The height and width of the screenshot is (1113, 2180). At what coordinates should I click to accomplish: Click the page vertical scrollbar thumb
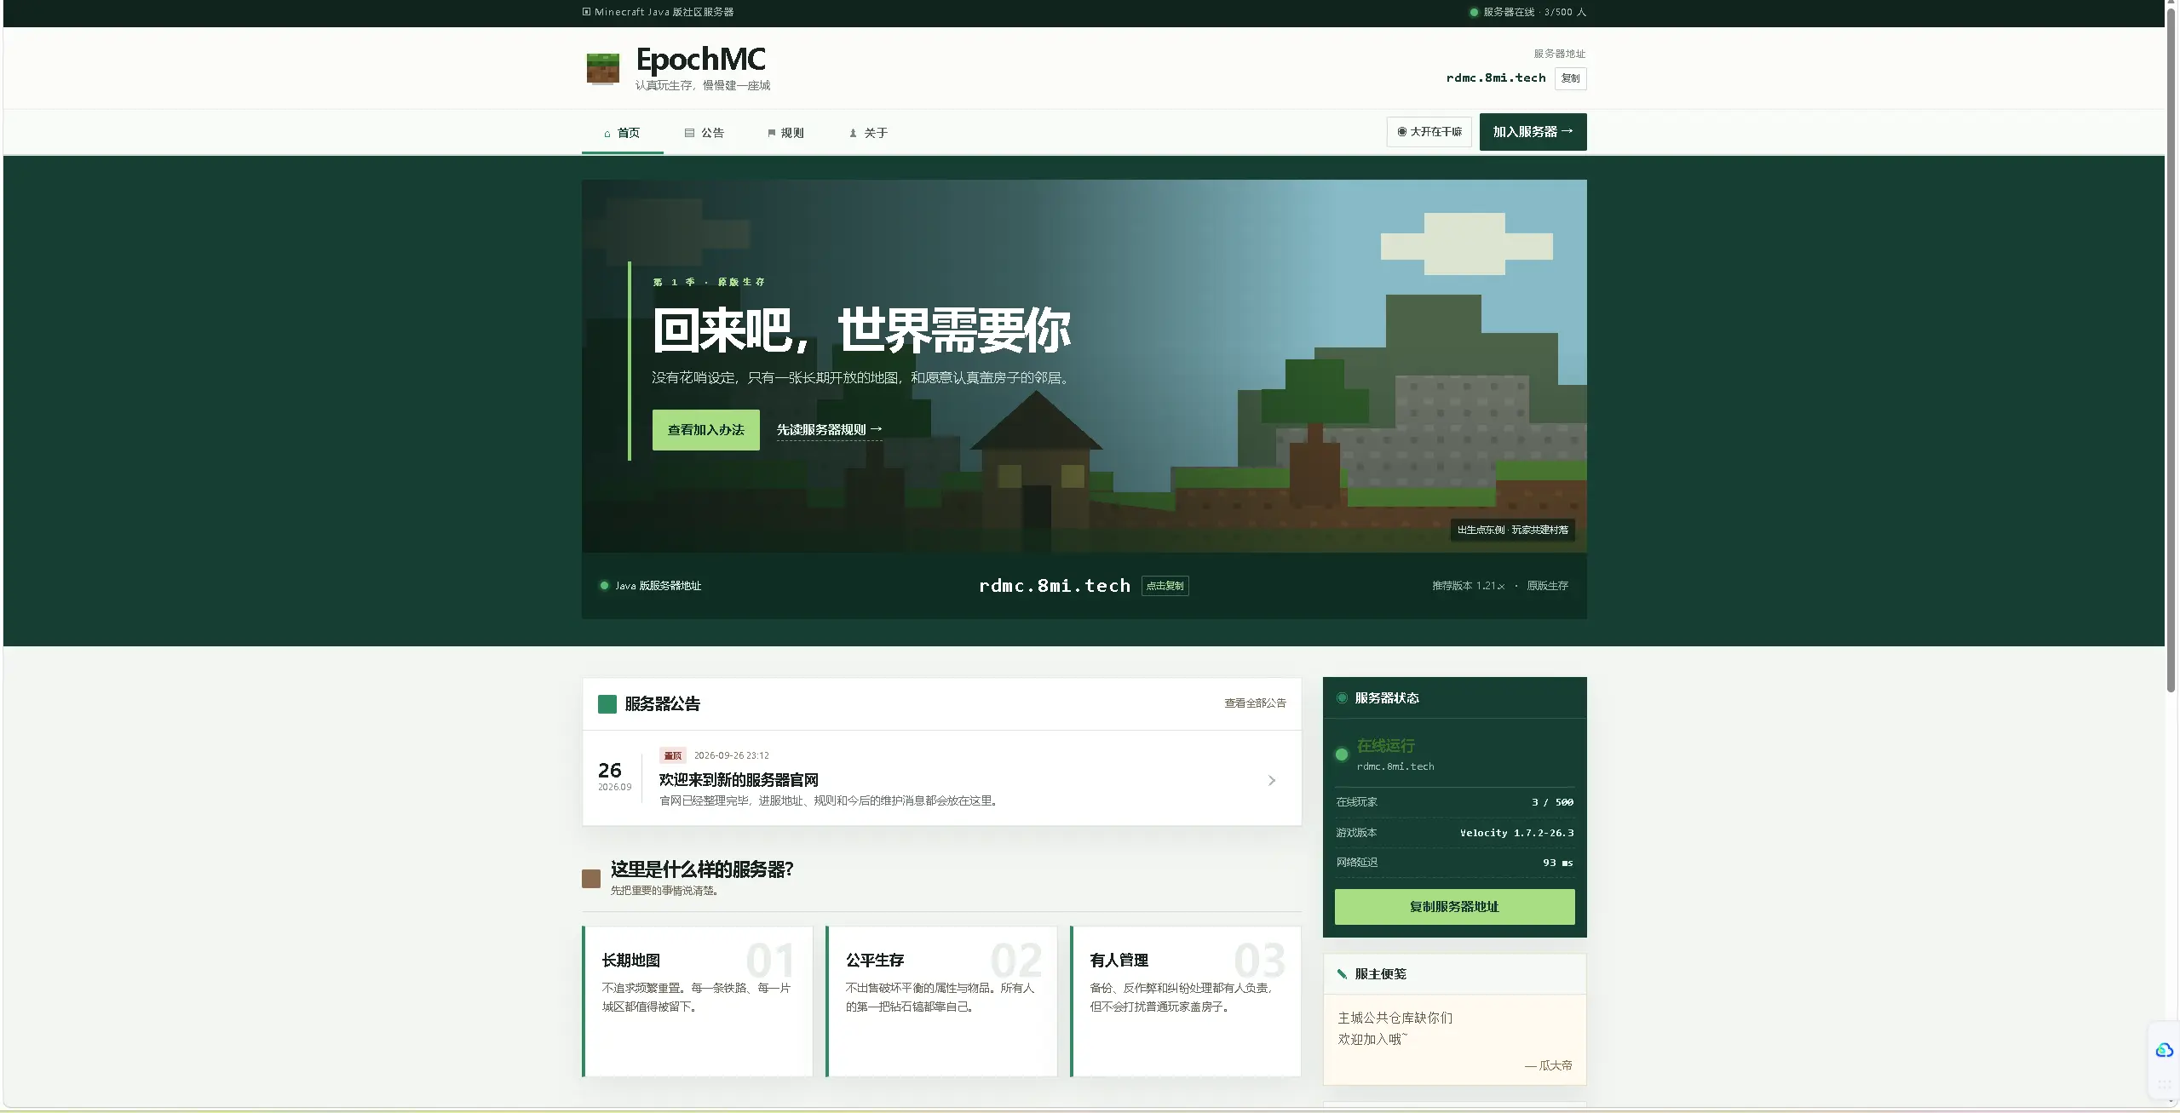pos(2172,351)
